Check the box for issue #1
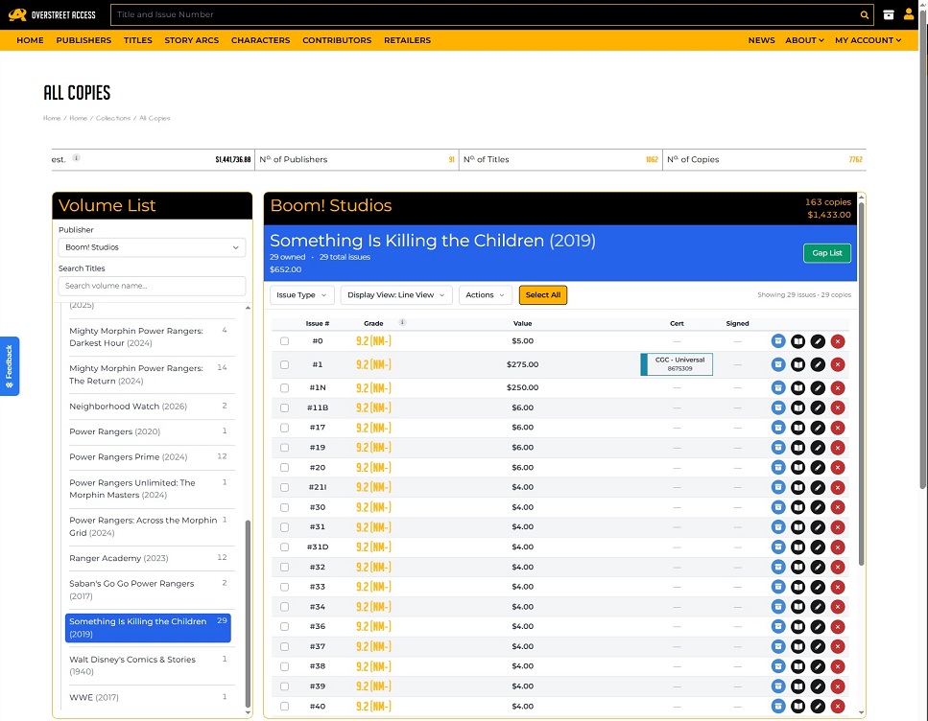The width and height of the screenshot is (928, 721). click(285, 365)
